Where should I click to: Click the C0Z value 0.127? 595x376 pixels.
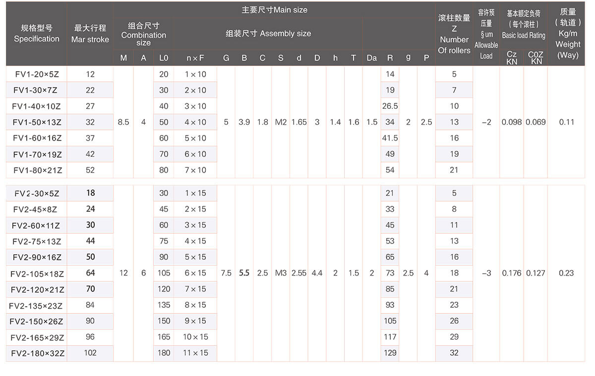point(536,273)
